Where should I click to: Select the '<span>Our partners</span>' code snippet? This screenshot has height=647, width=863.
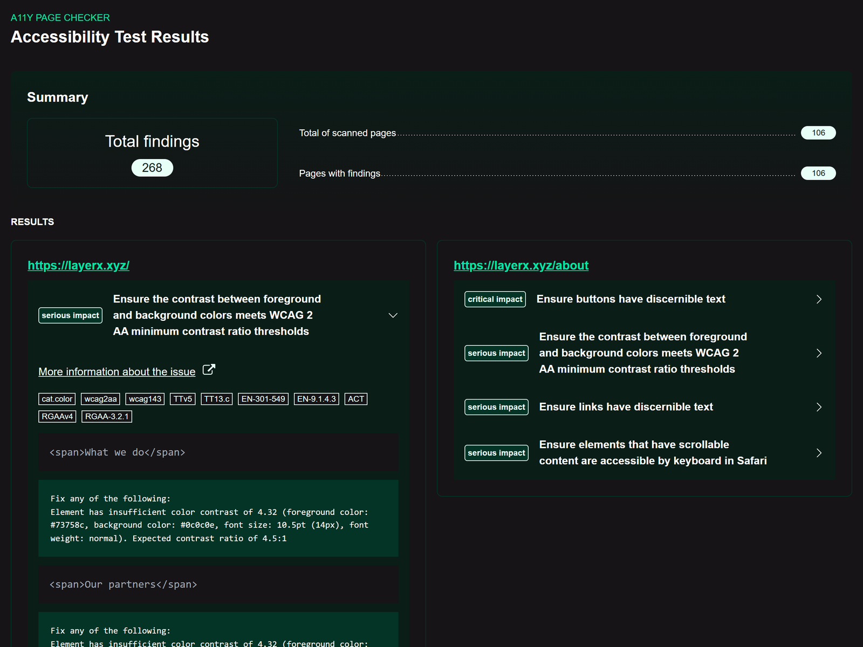click(x=218, y=584)
